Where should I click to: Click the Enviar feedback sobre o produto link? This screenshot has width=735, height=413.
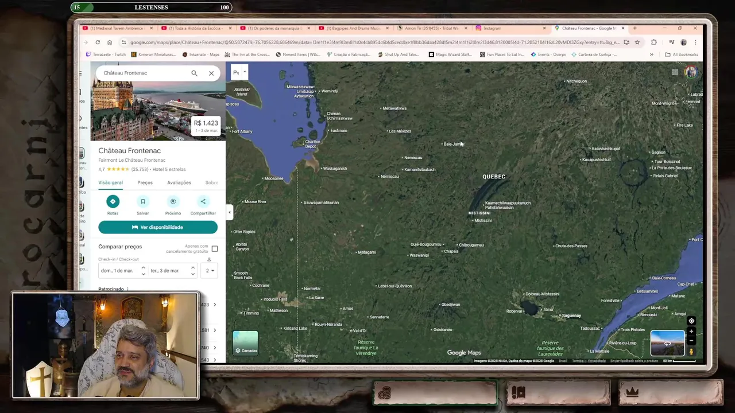(x=634, y=361)
